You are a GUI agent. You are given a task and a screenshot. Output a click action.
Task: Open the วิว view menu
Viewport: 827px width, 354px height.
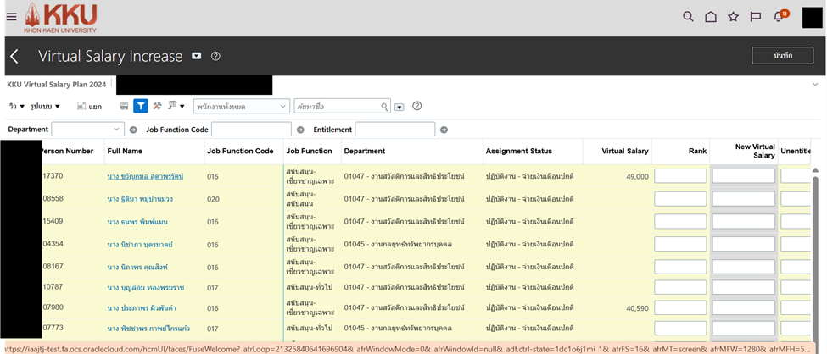click(17, 106)
